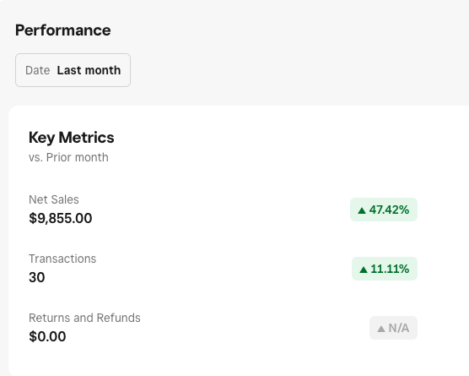This screenshot has height=376, width=469.
Task: Select the Net Sales metric label
Action: [x=54, y=199]
